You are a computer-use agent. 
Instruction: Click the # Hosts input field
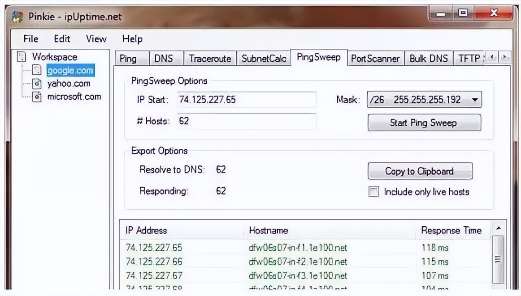coord(246,121)
